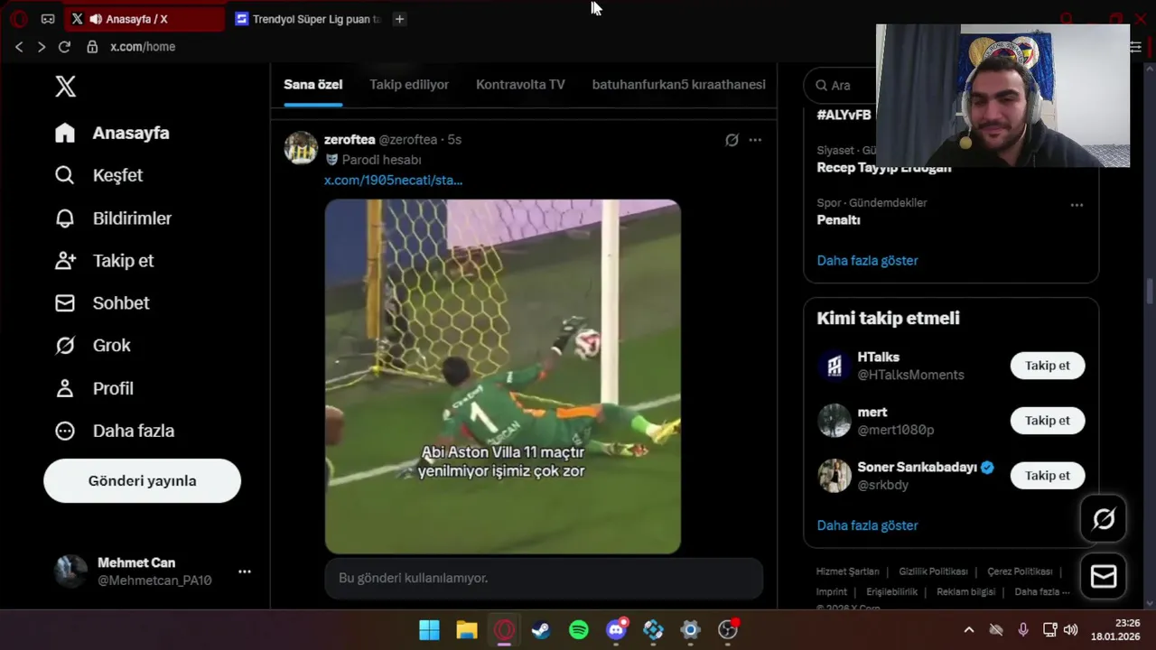Follow mert with Takip et button
This screenshot has height=650, width=1156.
1047,421
